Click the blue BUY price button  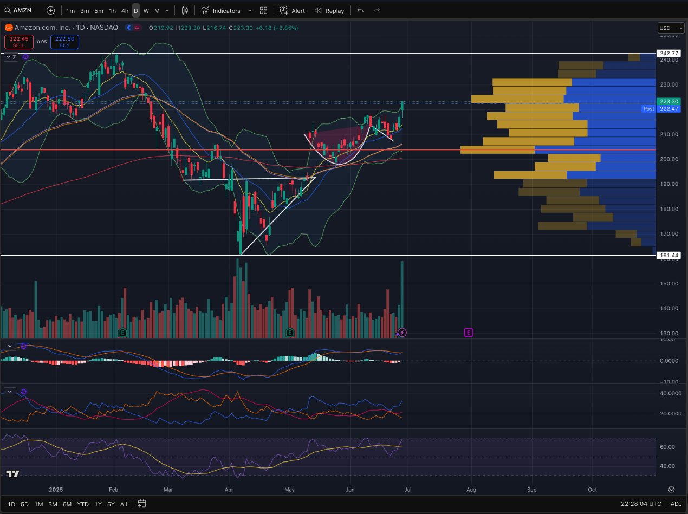click(x=64, y=42)
